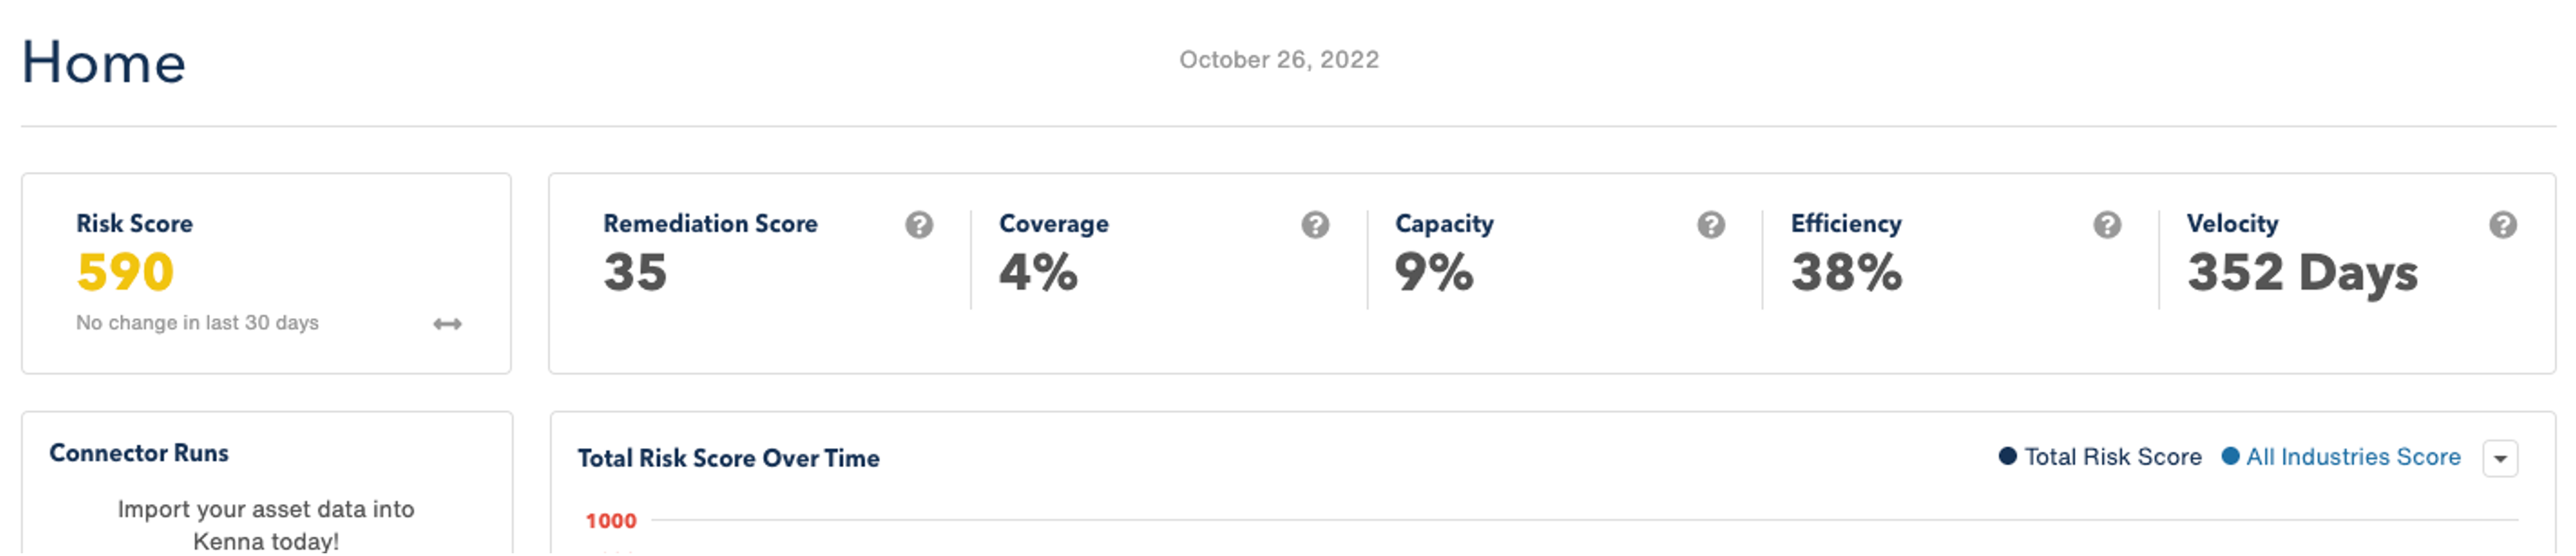Click the Capacity 9% metric
This screenshot has width=2576, height=556.
[1434, 272]
